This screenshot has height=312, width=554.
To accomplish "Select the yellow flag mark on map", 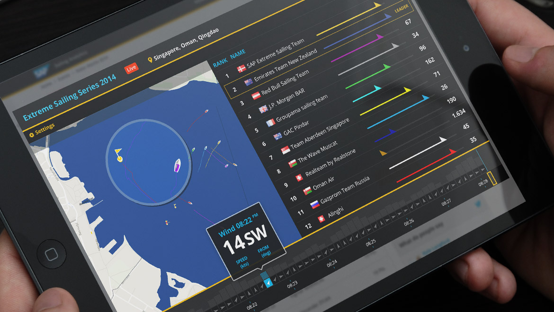I will point(118,155).
